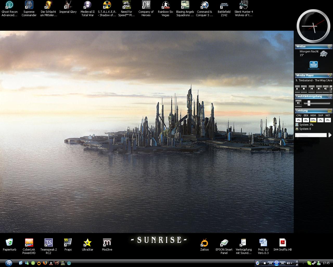Screen dimensions: 333x267
Task: Select the Fraps desktop icon
Action: [68, 245]
